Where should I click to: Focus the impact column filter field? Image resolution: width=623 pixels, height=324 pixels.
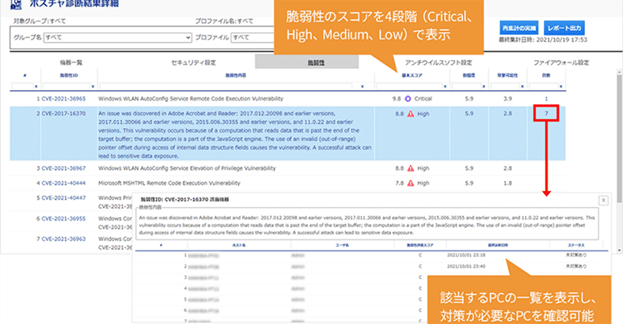pyautogui.click(x=466, y=86)
